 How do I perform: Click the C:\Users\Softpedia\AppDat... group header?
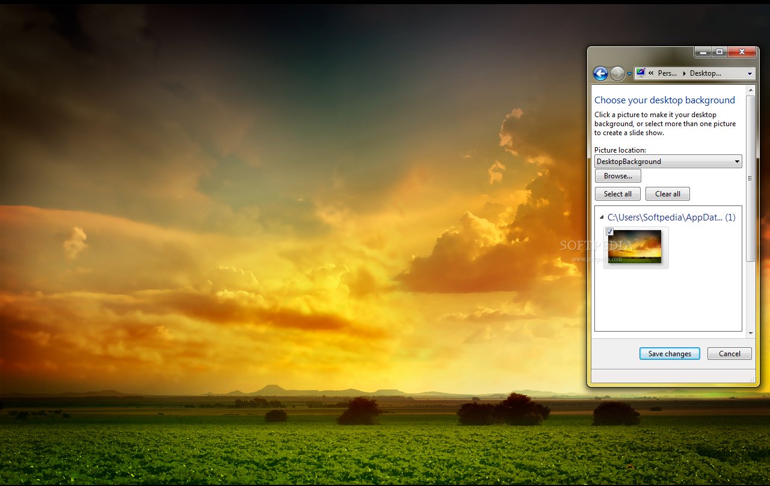671,217
